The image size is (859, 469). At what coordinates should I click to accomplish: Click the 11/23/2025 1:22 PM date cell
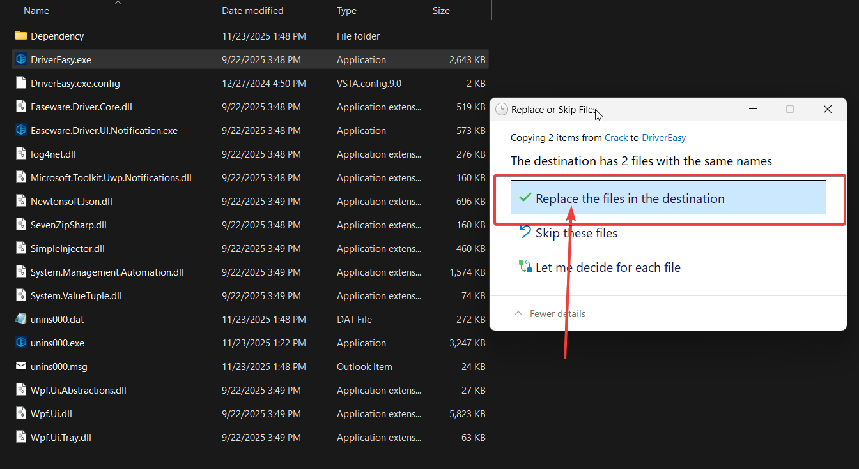click(x=264, y=343)
